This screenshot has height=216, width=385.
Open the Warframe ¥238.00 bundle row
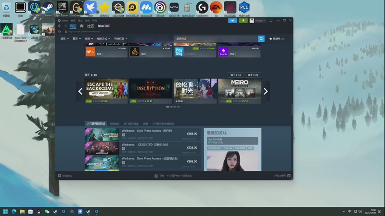[x=143, y=148]
